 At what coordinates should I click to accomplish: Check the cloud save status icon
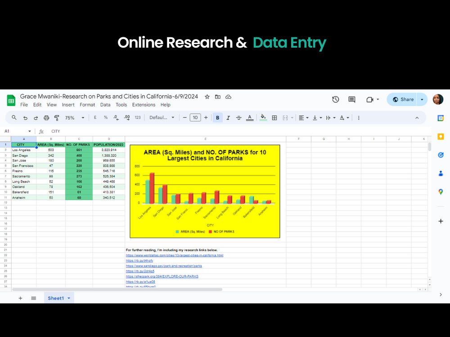(x=229, y=97)
